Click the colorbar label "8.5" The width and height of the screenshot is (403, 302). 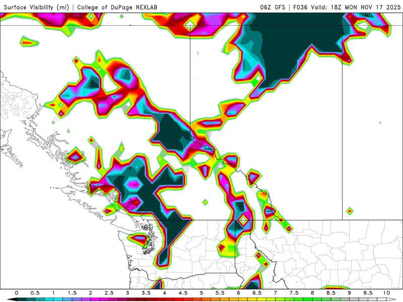[331, 293]
